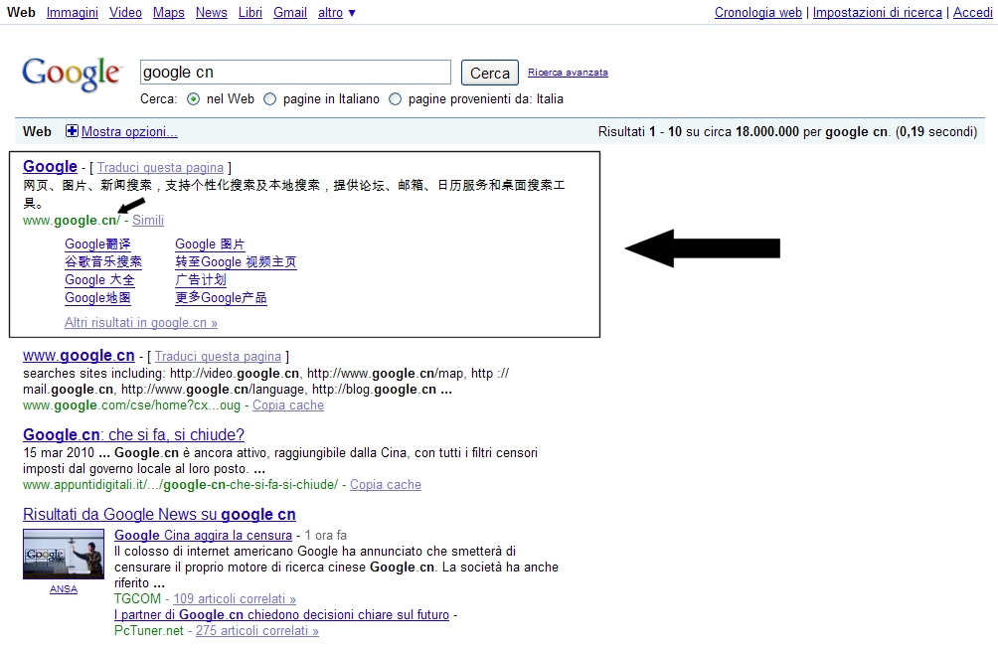The height and width of the screenshot is (650, 998).
Task: Click the search input field
Action: pyautogui.click(x=295, y=72)
